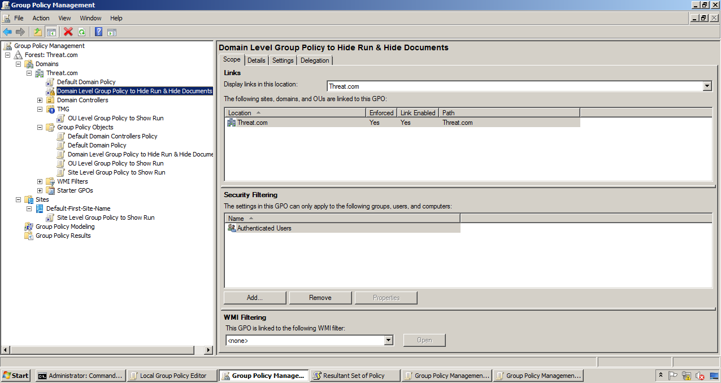Click the Up One Level folder icon
This screenshot has height=383, width=721.
click(x=37, y=32)
